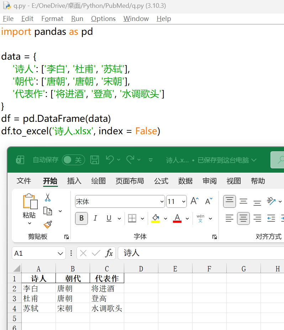
Task: Click the Undo arrow icon
Action: 110,160
